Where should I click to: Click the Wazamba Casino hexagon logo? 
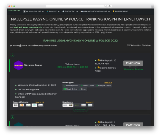coord(18,65)
